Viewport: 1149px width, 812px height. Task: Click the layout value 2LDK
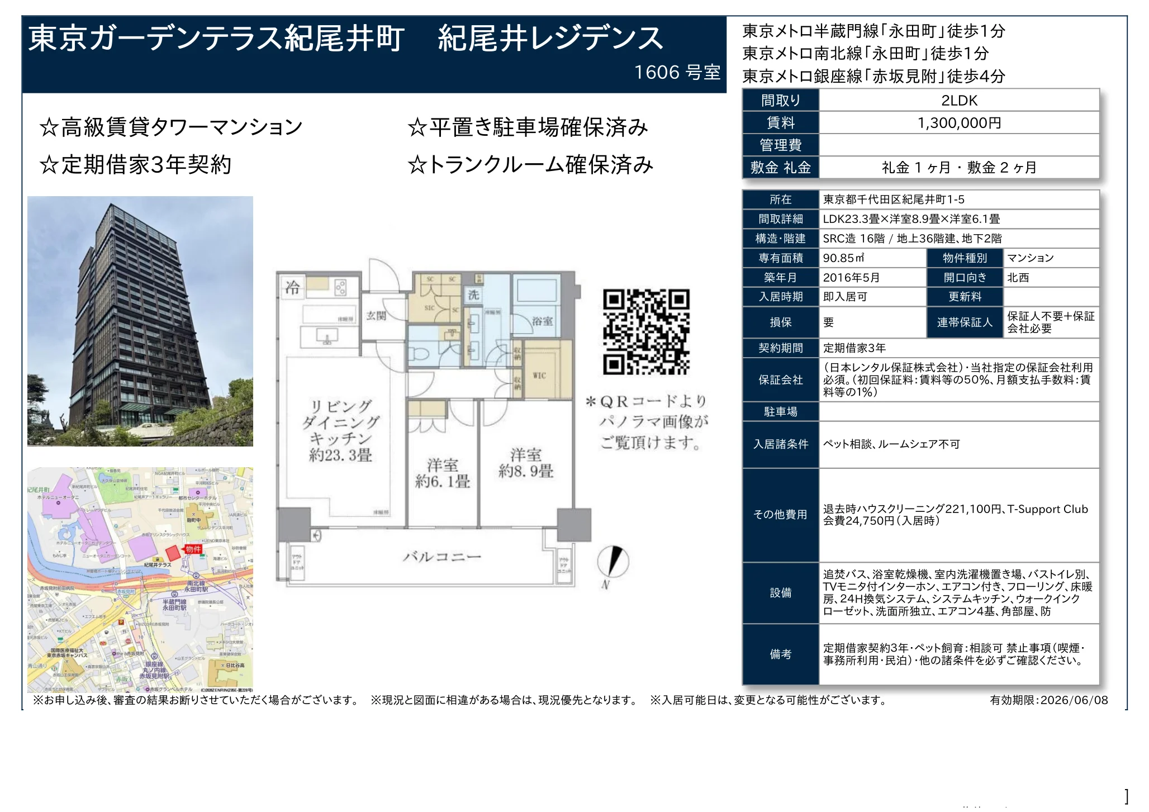[959, 101]
